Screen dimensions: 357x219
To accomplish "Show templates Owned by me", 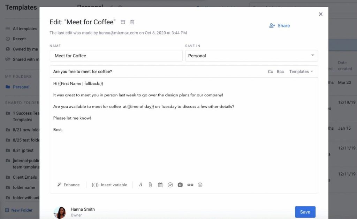I will (22, 49).
